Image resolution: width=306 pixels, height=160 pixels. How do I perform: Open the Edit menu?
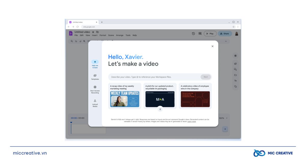coord(82,35)
